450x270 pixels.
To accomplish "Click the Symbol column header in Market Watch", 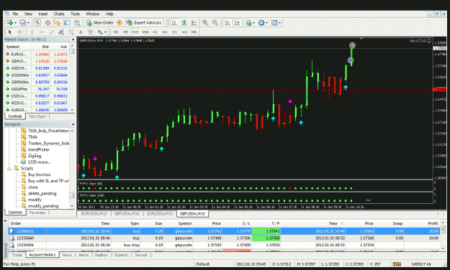I will coord(13,47).
